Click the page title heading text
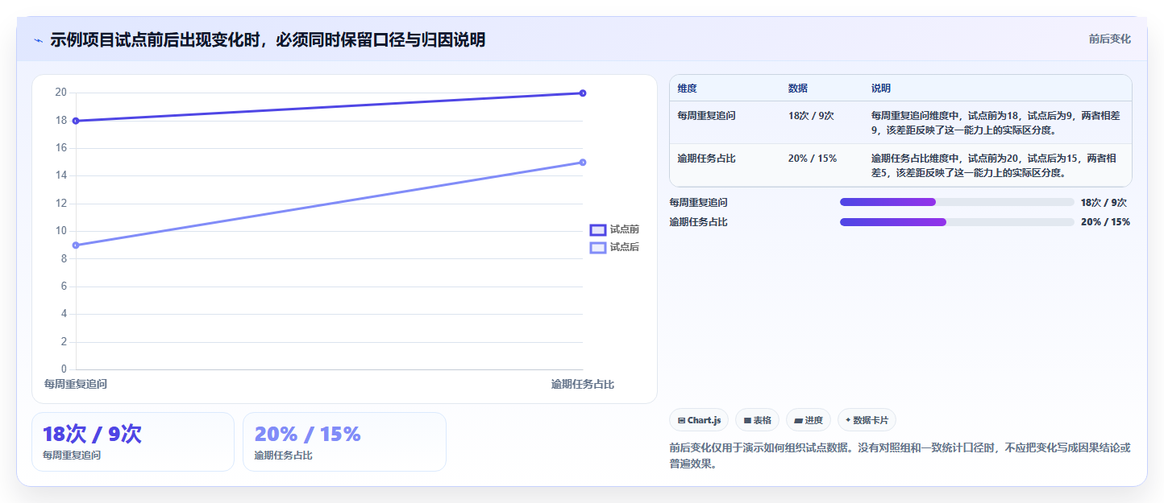Screen dimensions: 1164x503 [268, 39]
